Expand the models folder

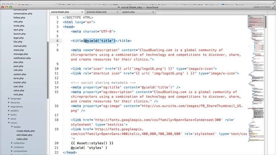tap(9, 111)
